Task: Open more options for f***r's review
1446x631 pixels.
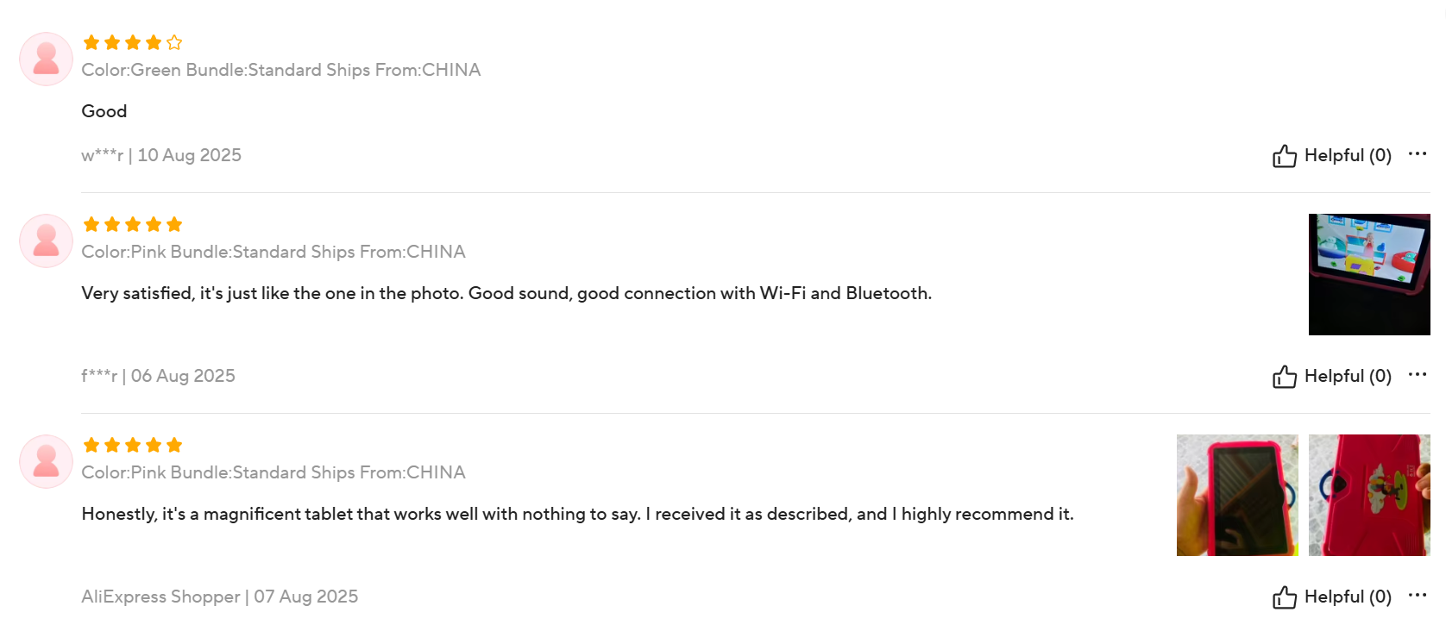Action: pos(1418,375)
